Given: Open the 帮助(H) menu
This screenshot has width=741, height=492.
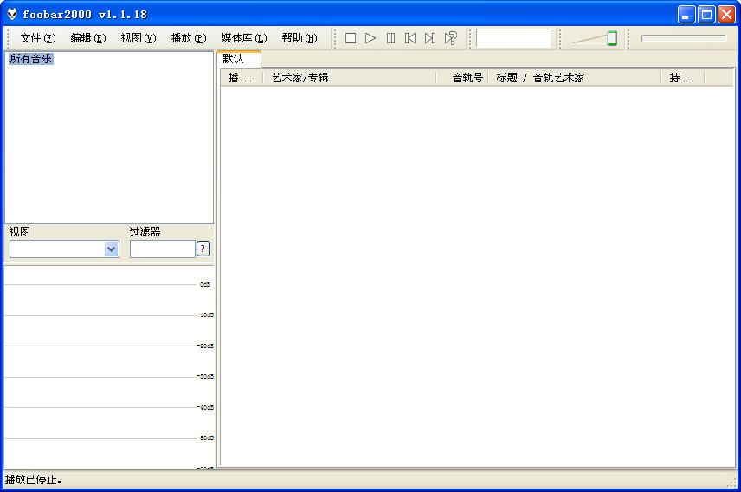Looking at the screenshot, I should click(300, 38).
